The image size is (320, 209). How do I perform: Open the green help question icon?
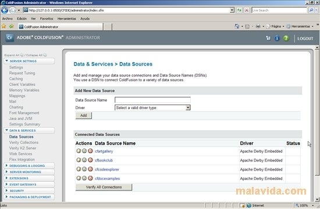click(x=286, y=38)
